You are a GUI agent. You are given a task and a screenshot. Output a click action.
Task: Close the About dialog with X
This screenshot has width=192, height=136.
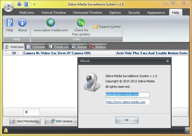pyautogui.click(x=167, y=61)
